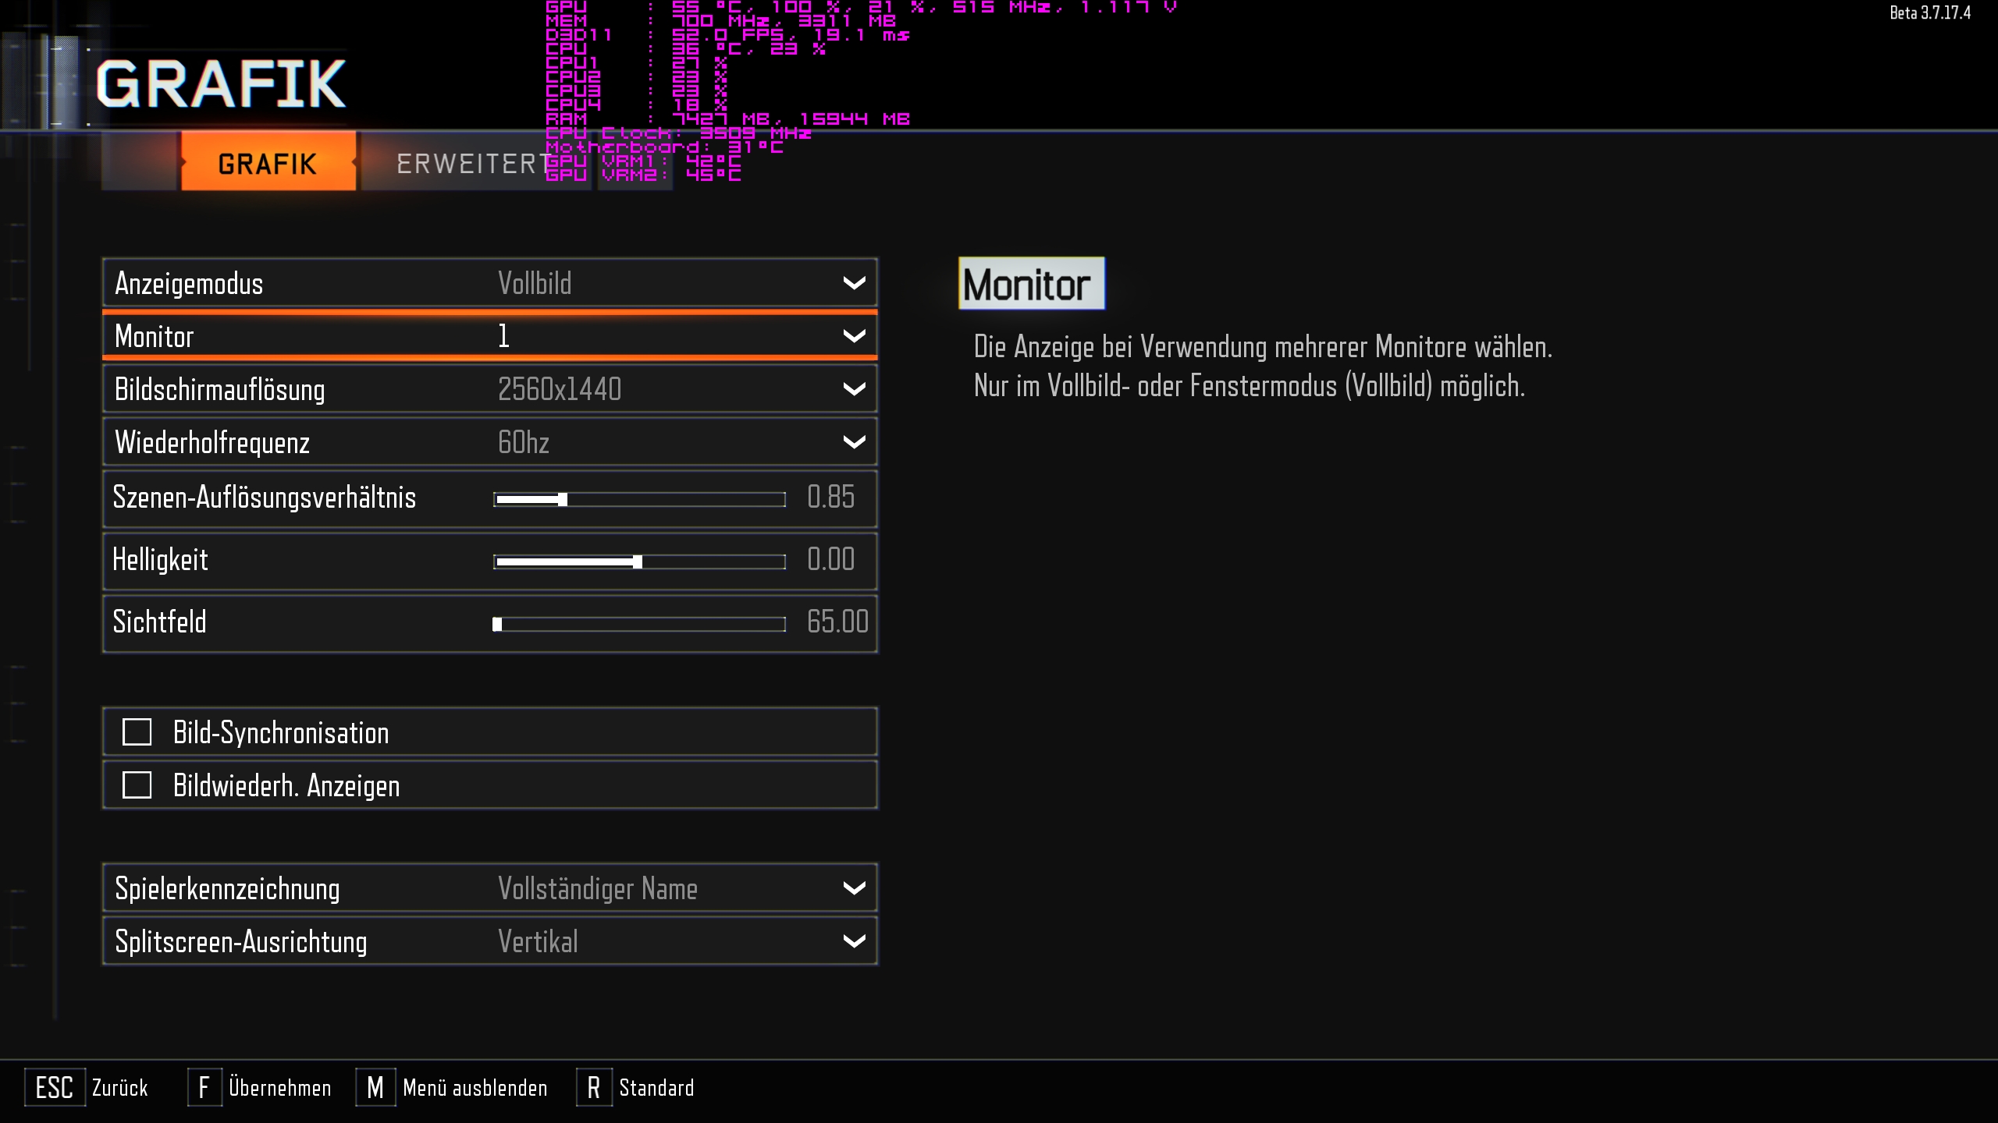
Task: Open the Vollbild display mode dropdown
Action: tap(535, 283)
